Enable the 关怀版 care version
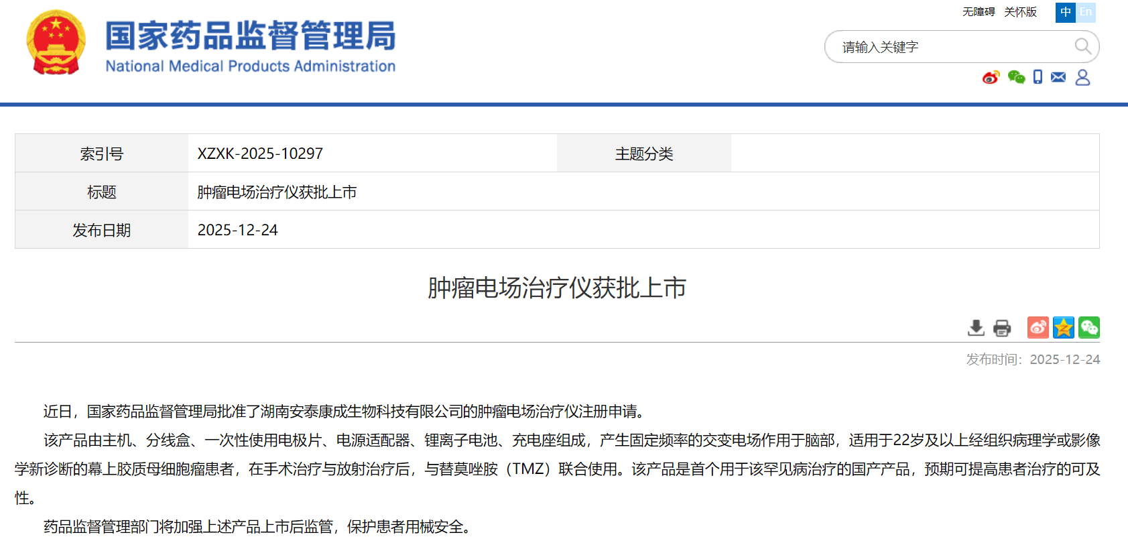 (1020, 12)
